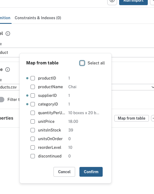Cancel the Map from table dialog
Image resolution: width=154 pixels, height=194 pixels.
click(64, 172)
